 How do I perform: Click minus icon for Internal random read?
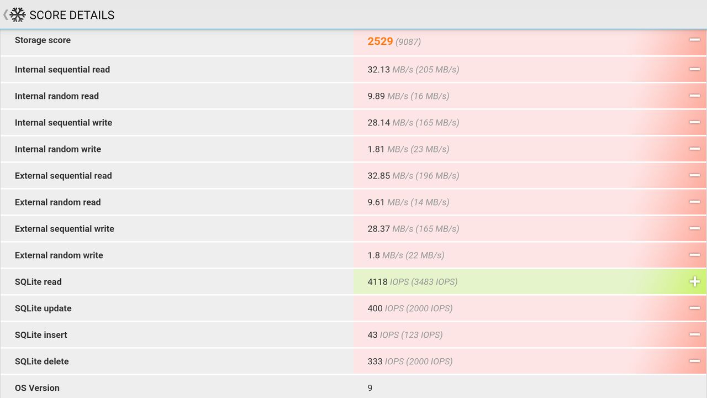coord(694,96)
